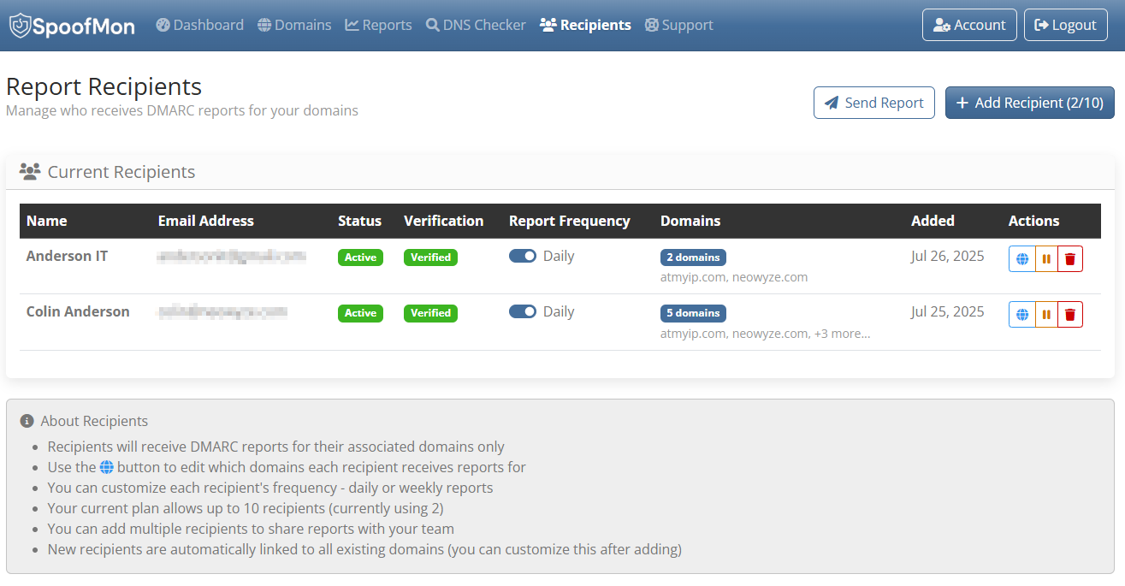This screenshot has width=1125, height=586.
Task: Select the Recipients nav item
Action: (586, 25)
